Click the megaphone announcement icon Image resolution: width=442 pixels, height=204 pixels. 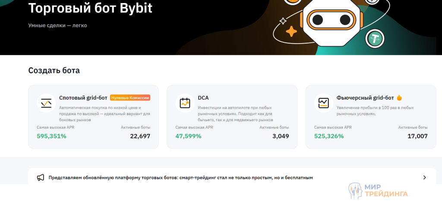pyautogui.click(x=41, y=177)
